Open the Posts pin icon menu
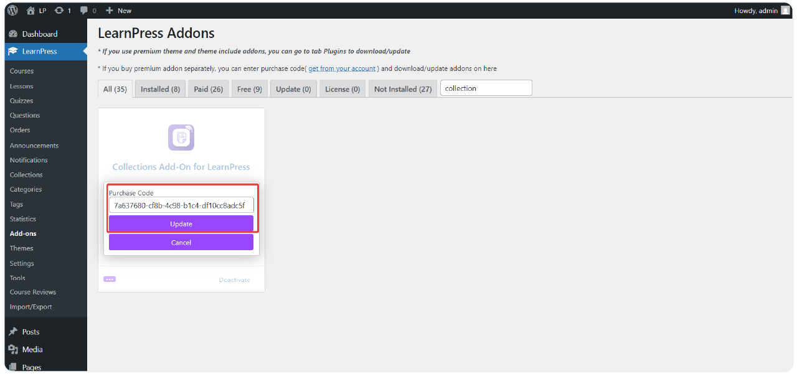This screenshot has width=797, height=374. point(13,332)
